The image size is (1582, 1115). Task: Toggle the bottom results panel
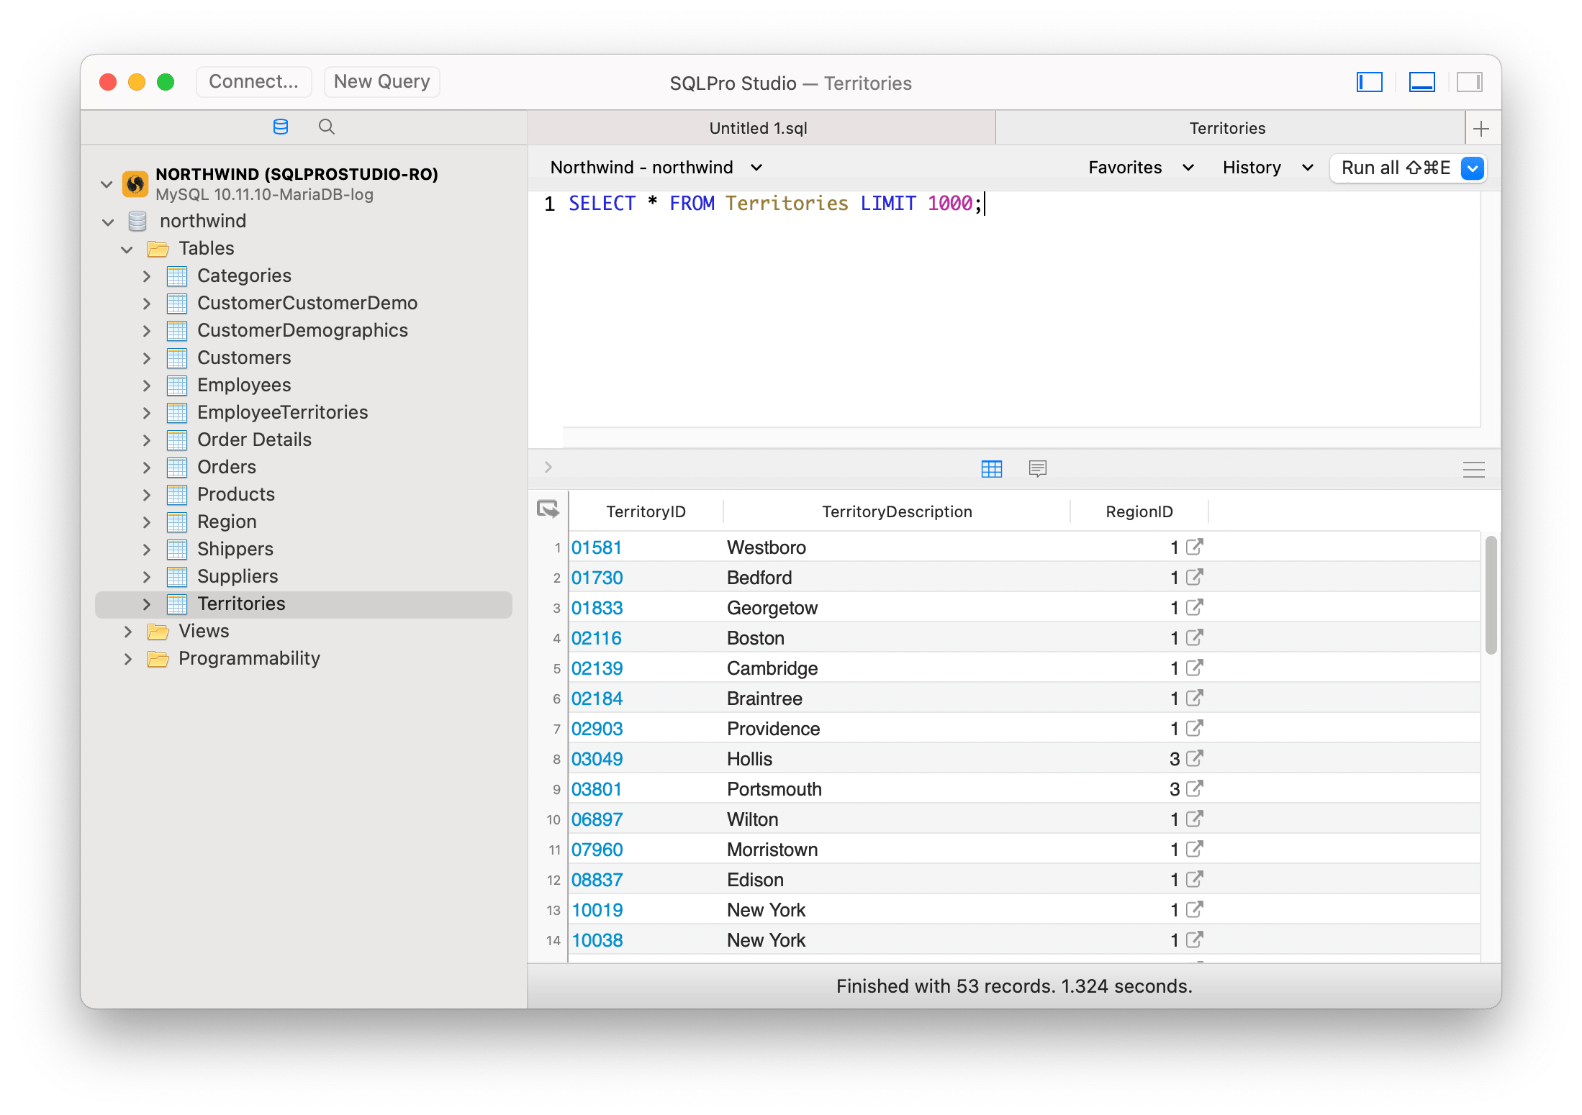point(1421,83)
